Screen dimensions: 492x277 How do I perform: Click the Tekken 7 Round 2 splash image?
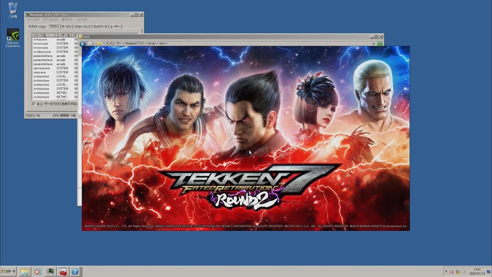[x=246, y=138]
